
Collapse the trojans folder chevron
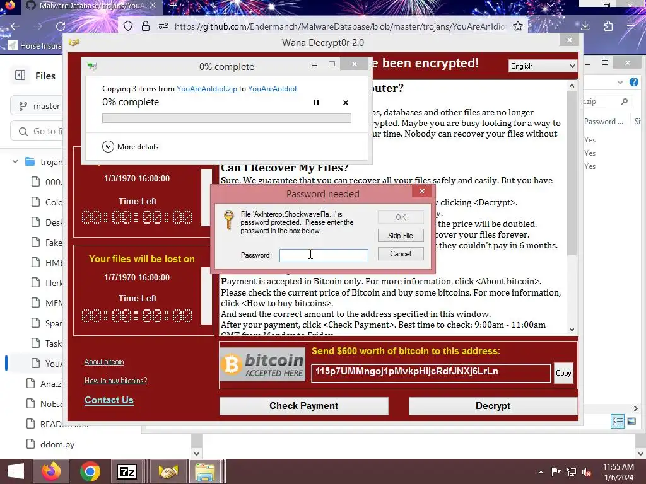(15, 162)
